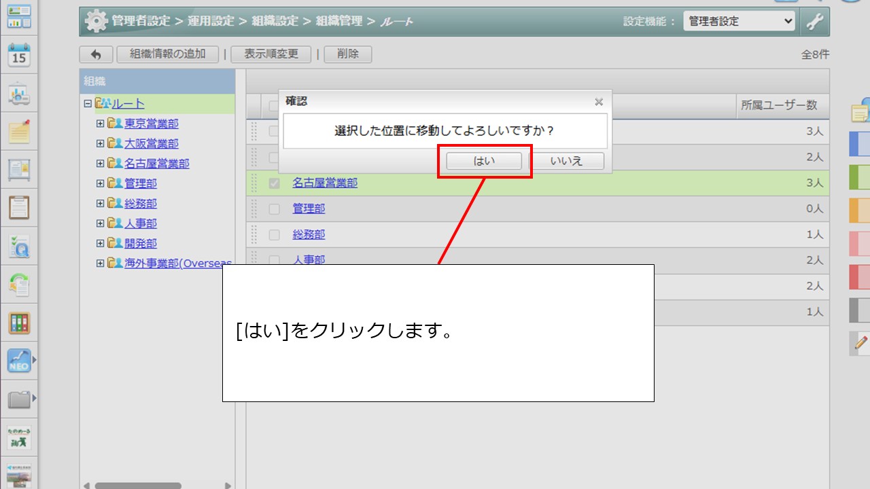Open the brown clipboard icon in sidebar
Viewport: 870px width, 489px height.
pos(19,208)
